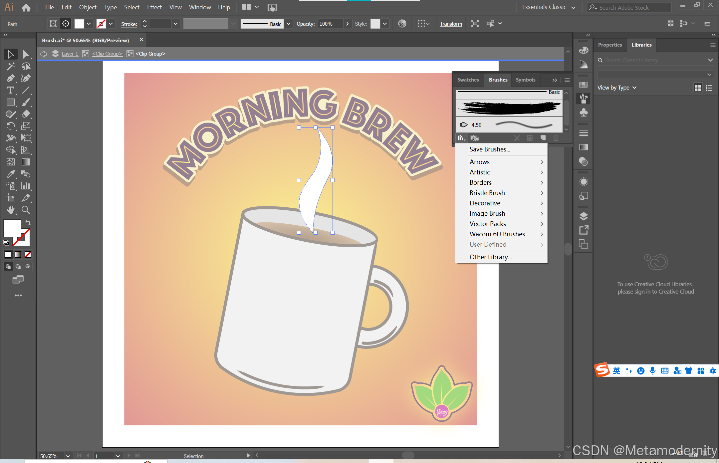The width and height of the screenshot is (719, 463).
Task: Swap fill and stroke colors
Action: pyautogui.click(x=28, y=222)
